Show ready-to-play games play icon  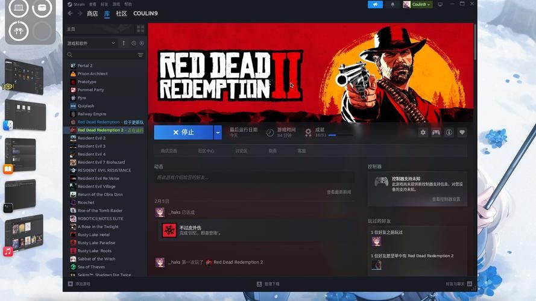tap(142, 43)
